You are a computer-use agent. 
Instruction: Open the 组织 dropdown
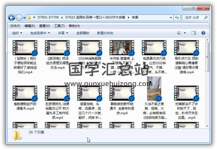click(17, 33)
